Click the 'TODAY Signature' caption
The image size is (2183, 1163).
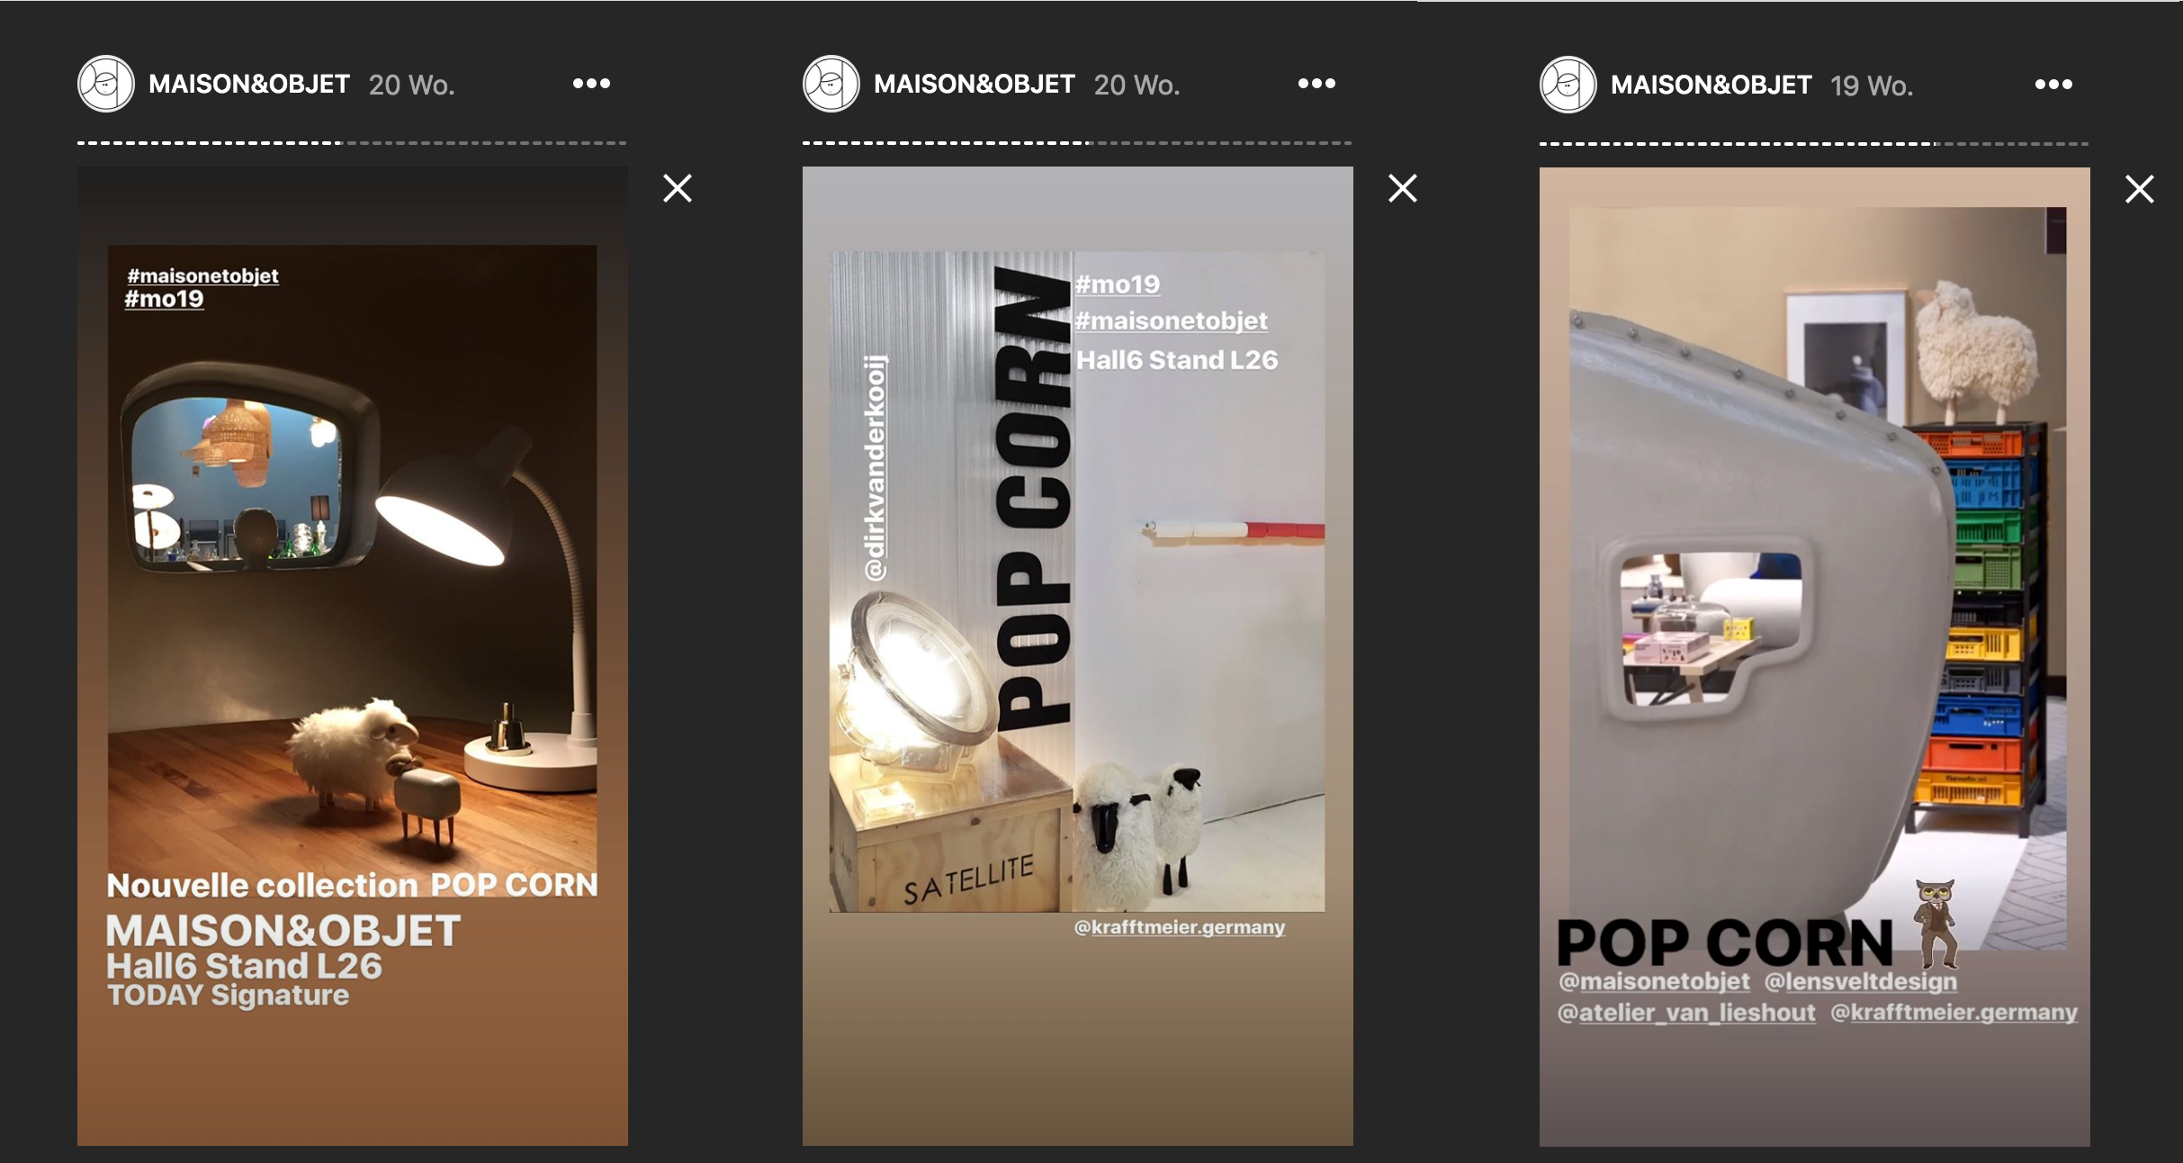[x=228, y=996]
